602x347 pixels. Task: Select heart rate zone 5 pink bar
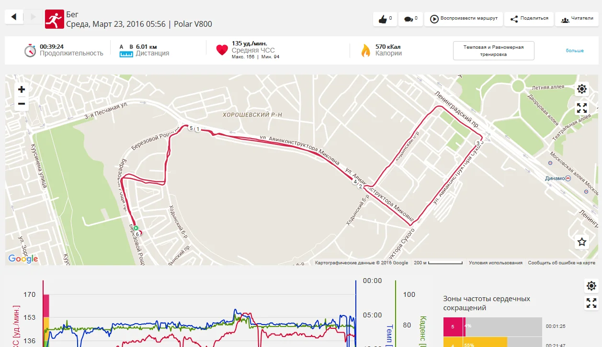pyautogui.click(x=454, y=326)
